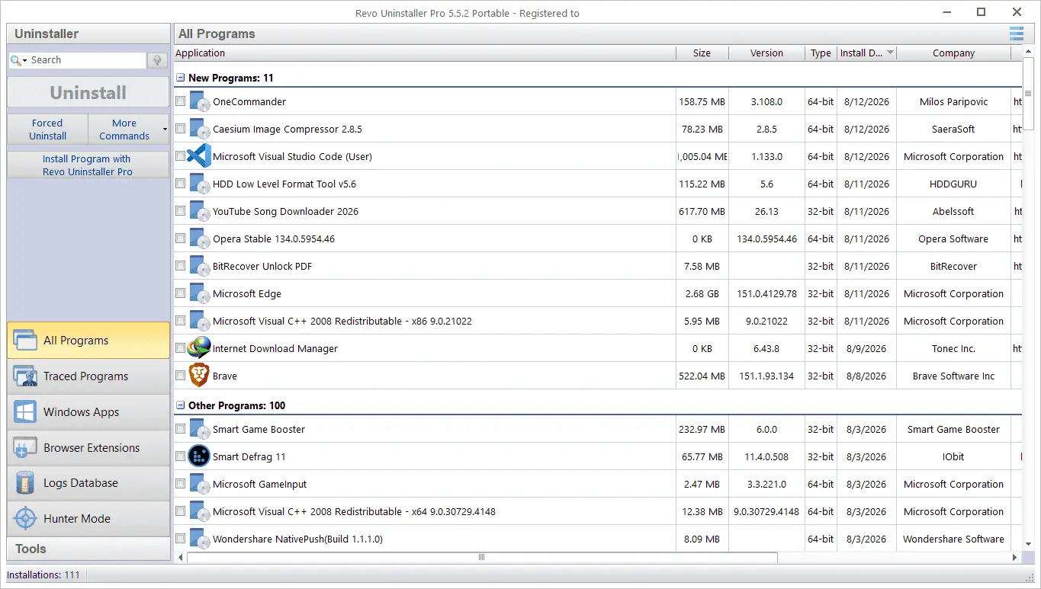Screen dimensions: 1041x589
Task: Click the Smart Defrag 11 icon
Action: pos(198,456)
